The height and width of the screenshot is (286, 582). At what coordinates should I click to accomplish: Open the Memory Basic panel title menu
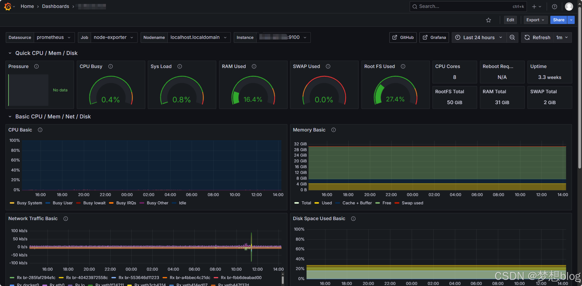click(x=309, y=130)
